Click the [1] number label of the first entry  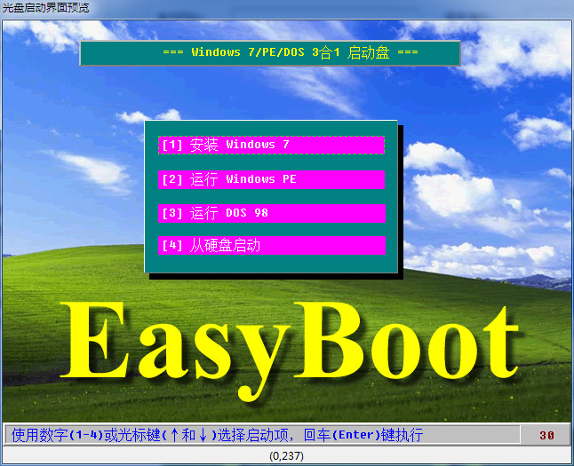point(171,145)
